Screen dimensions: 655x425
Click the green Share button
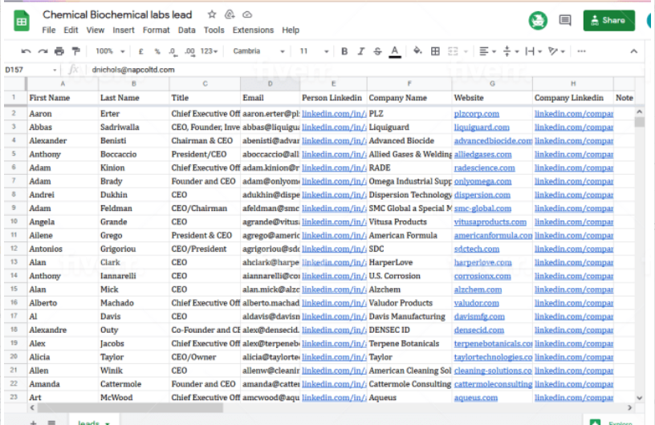pyautogui.click(x=608, y=21)
